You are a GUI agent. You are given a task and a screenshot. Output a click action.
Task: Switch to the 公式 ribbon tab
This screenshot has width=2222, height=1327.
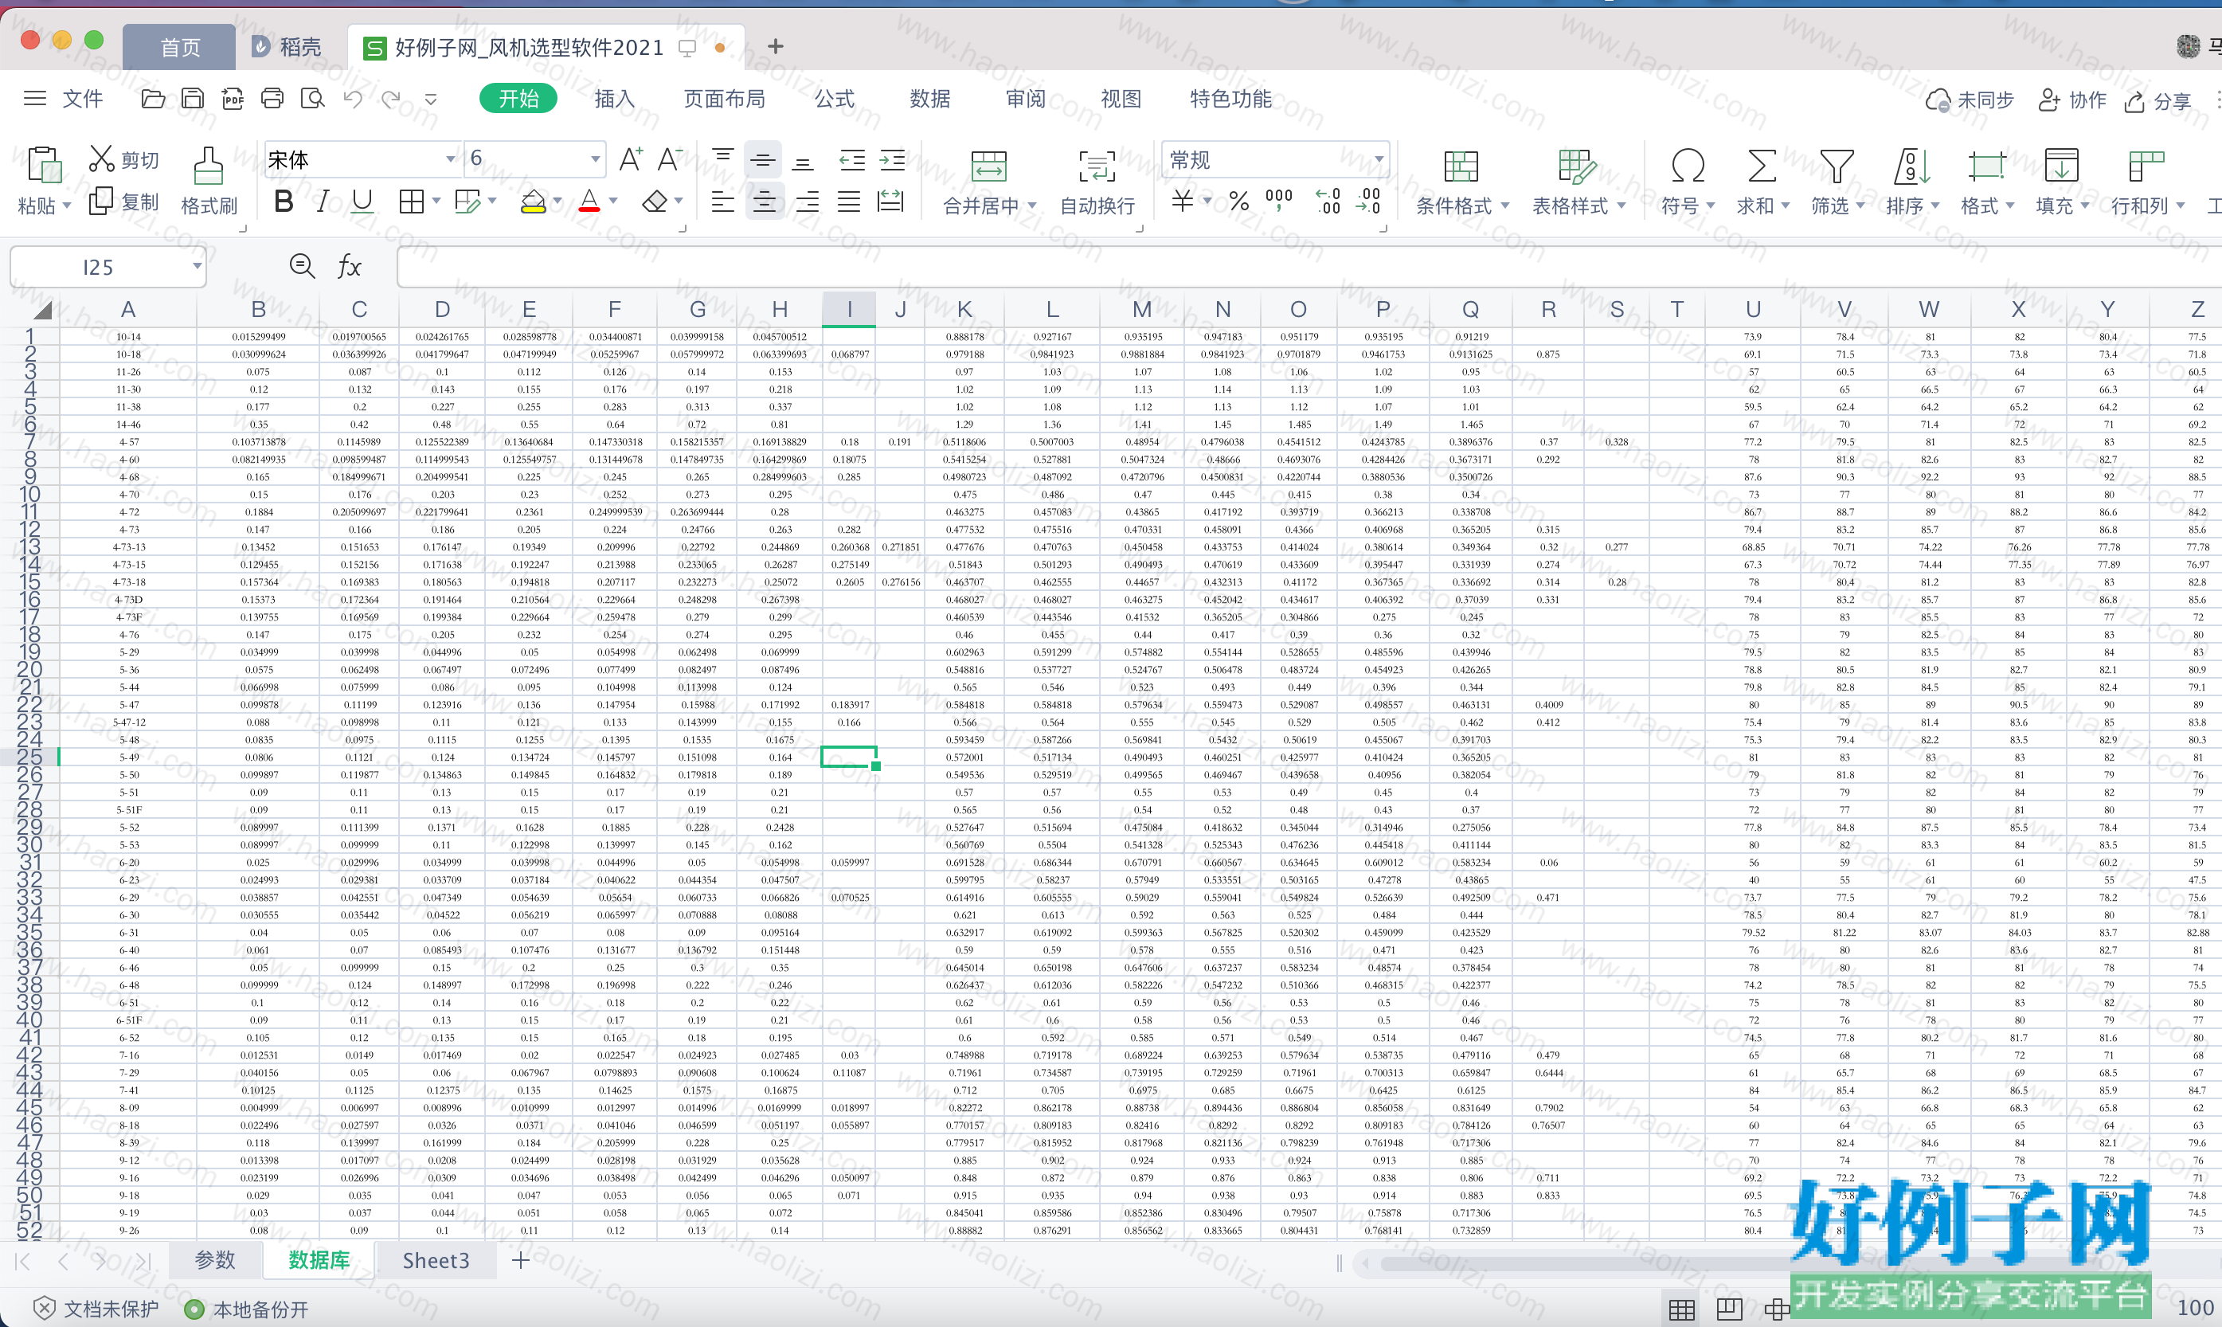[x=834, y=98]
